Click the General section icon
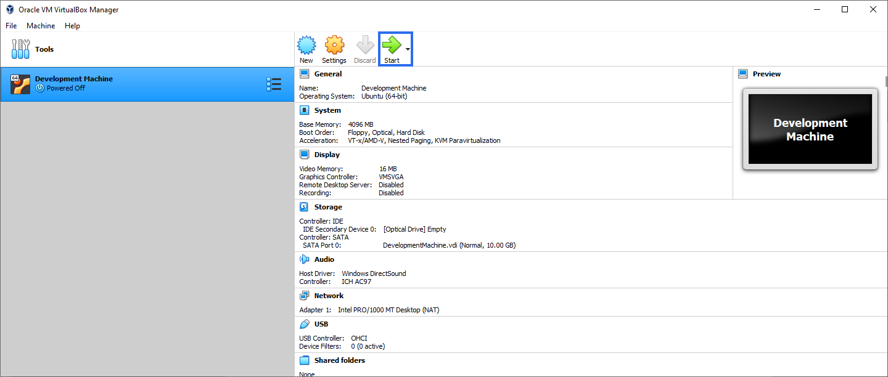This screenshot has width=888, height=377. point(304,74)
